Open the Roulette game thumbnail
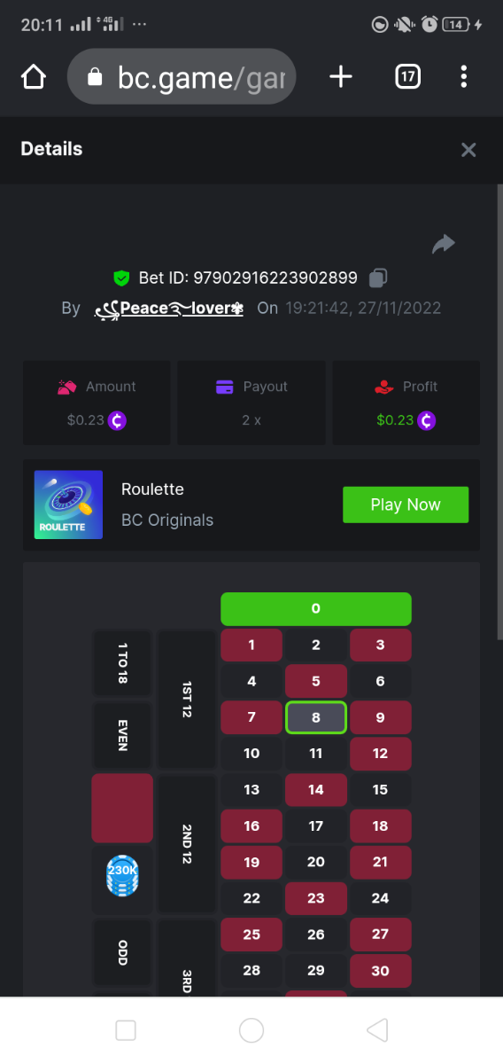Viewport: 503px width, 1064px height. (68, 505)
